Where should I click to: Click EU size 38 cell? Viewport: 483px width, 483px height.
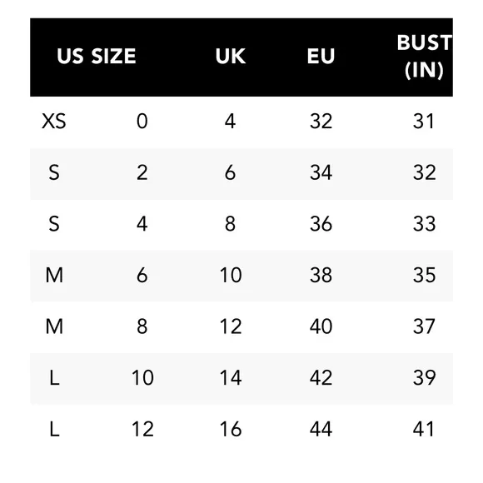point(321,275)
